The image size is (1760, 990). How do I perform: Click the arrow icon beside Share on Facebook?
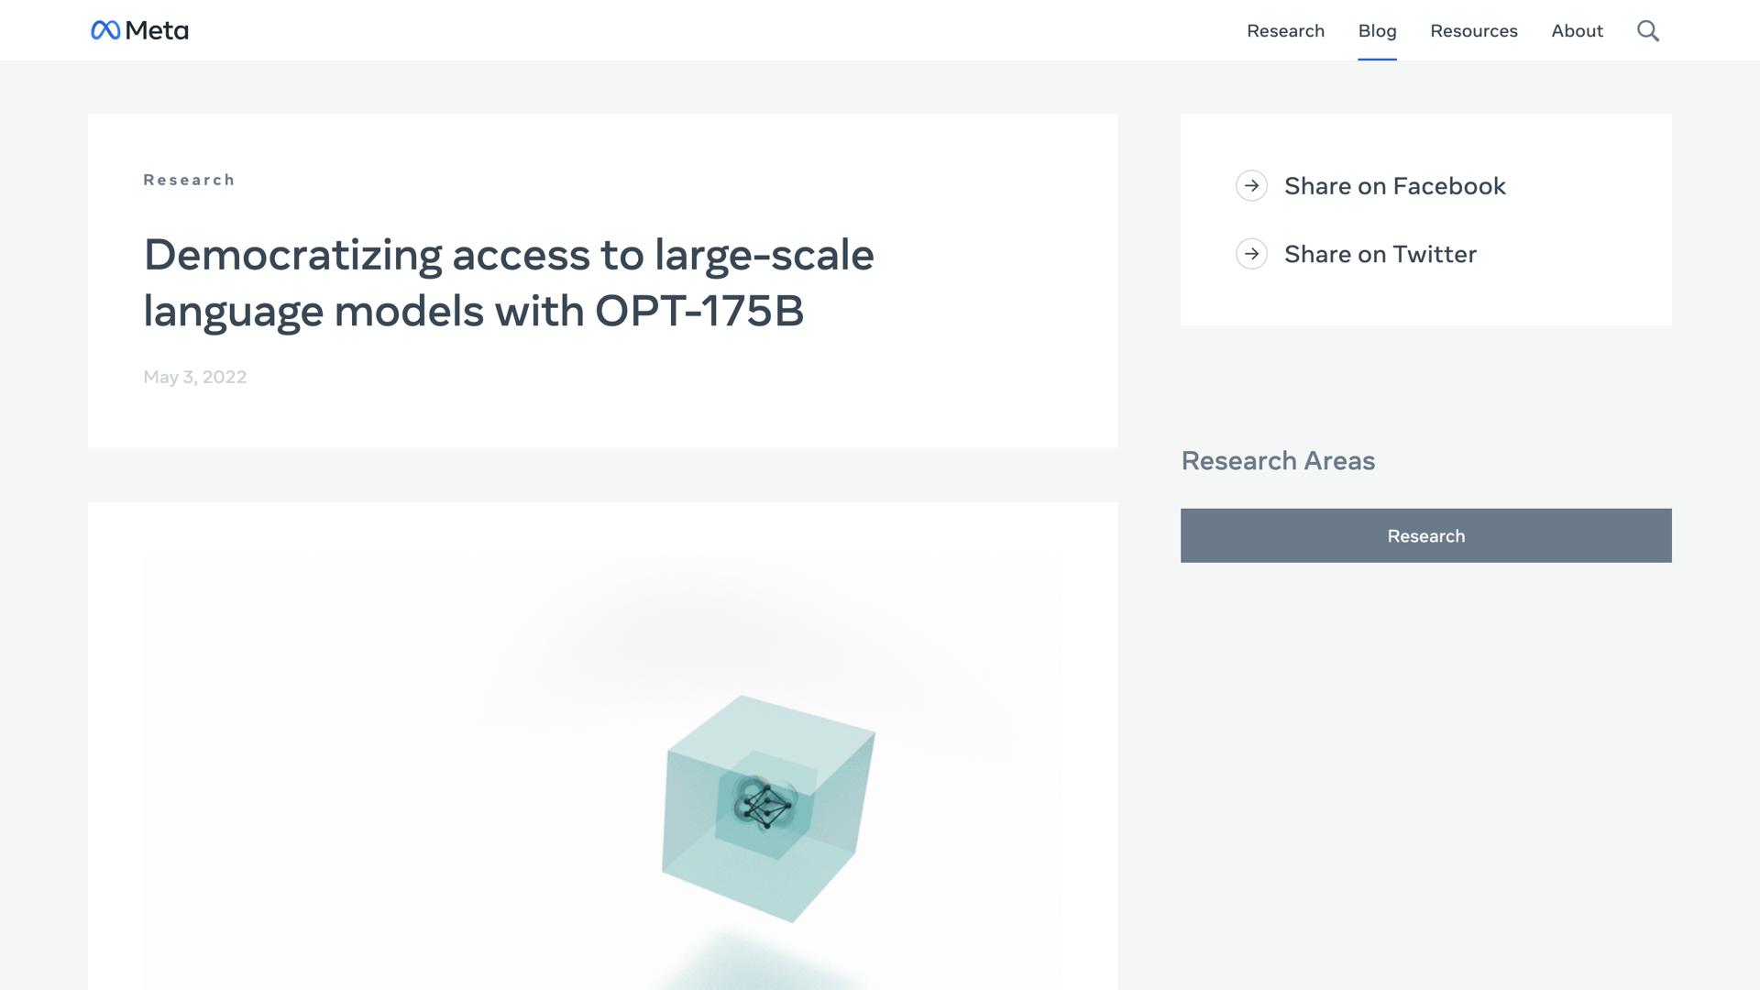[1251, 186]
